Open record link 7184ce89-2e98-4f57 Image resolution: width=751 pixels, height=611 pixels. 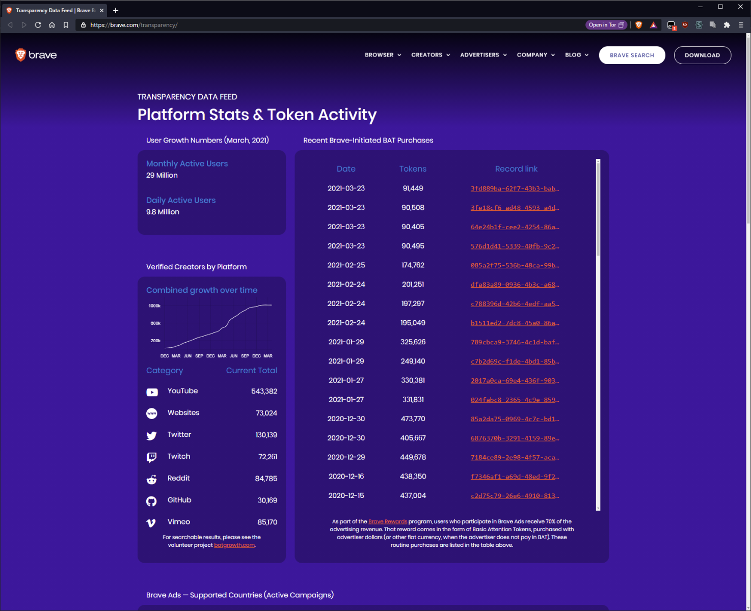click(x=515, y=457)
